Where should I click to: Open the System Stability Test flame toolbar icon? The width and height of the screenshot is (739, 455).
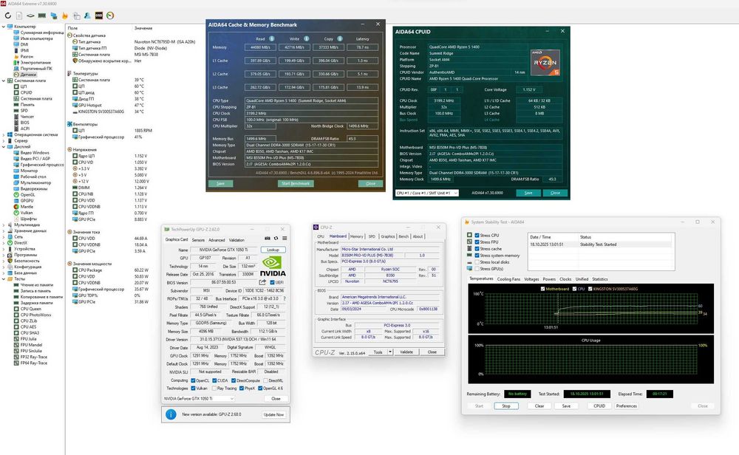coord(64,16)
